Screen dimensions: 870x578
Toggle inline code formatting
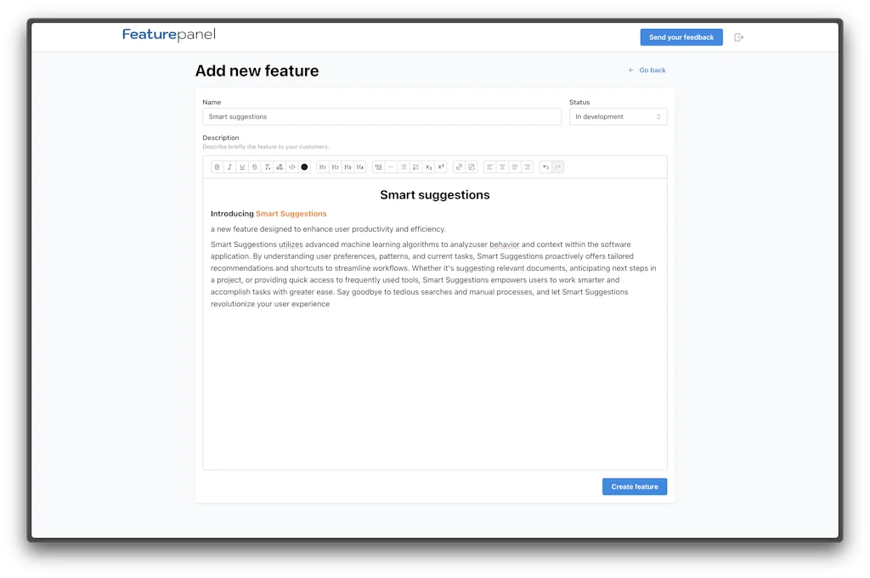point(291,166)
